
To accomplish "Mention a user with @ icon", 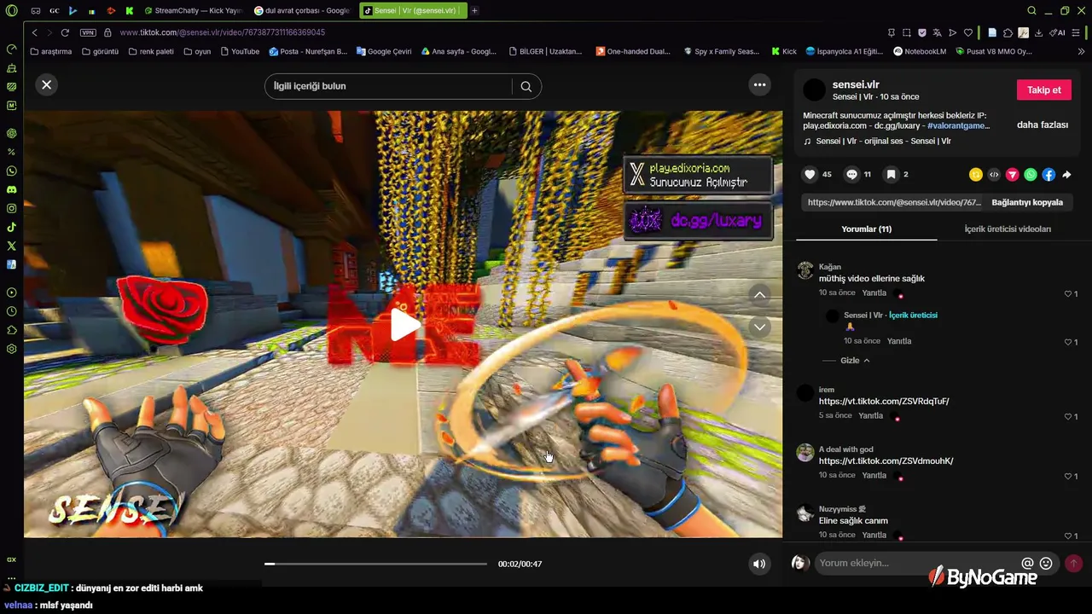I will (1027, 563).
